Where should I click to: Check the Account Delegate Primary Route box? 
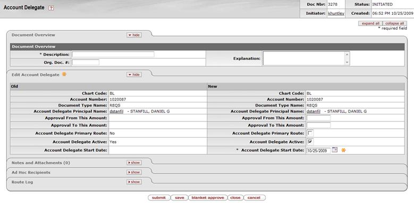click(x=310, y=133)
